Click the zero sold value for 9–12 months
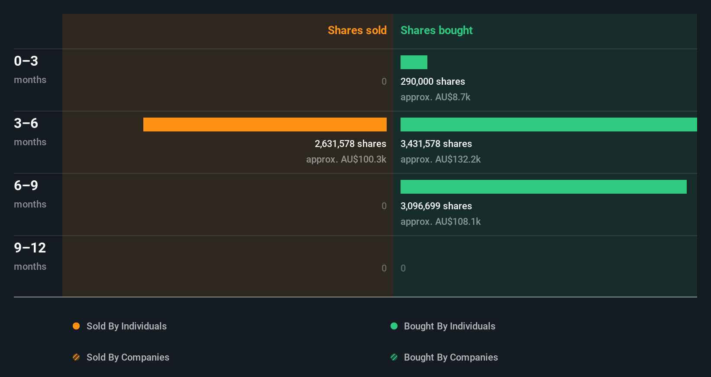711x377 pixels. (x=384, y=268)
